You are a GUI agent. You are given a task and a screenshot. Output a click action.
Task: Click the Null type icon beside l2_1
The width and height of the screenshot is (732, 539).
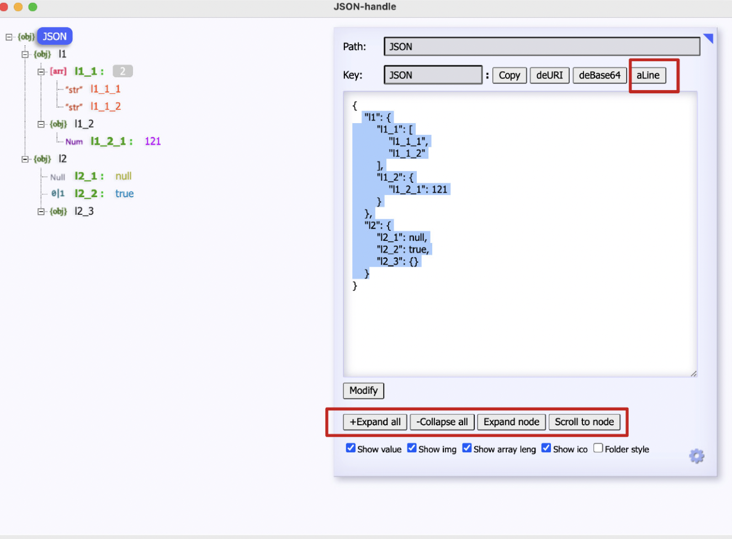pos(57,177)
